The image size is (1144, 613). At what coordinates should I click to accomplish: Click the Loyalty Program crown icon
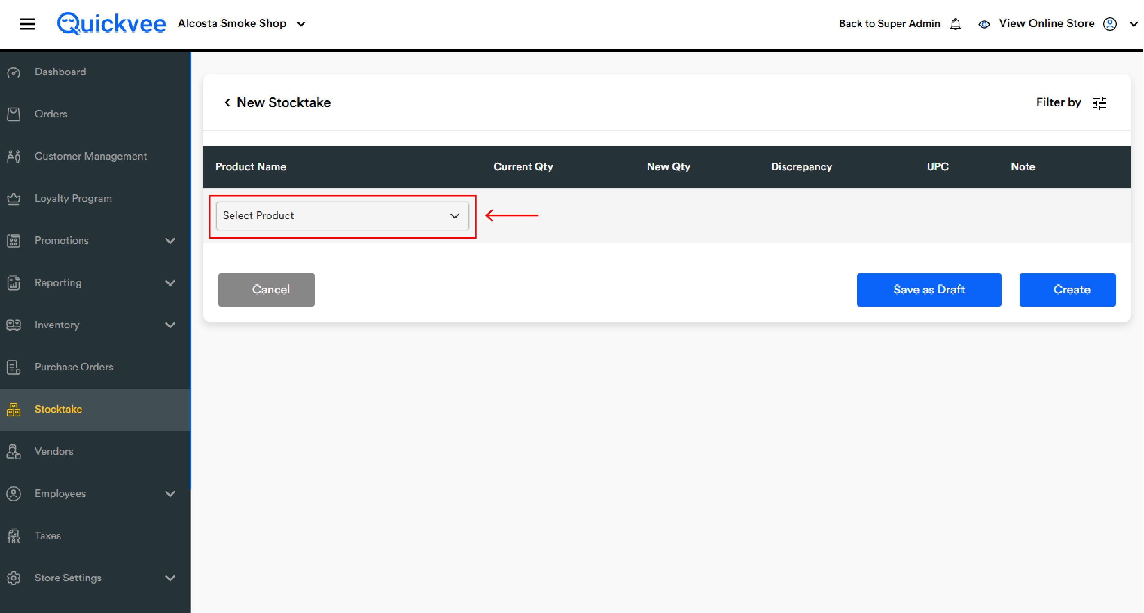coord(14,198)
